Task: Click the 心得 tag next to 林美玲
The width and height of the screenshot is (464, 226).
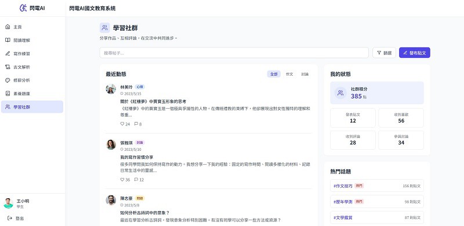Action: pyautogui.click(x=140, y=87)
